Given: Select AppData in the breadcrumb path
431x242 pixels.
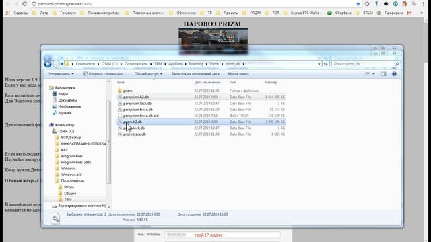Looking at the screenshot, I should point(175,64).
